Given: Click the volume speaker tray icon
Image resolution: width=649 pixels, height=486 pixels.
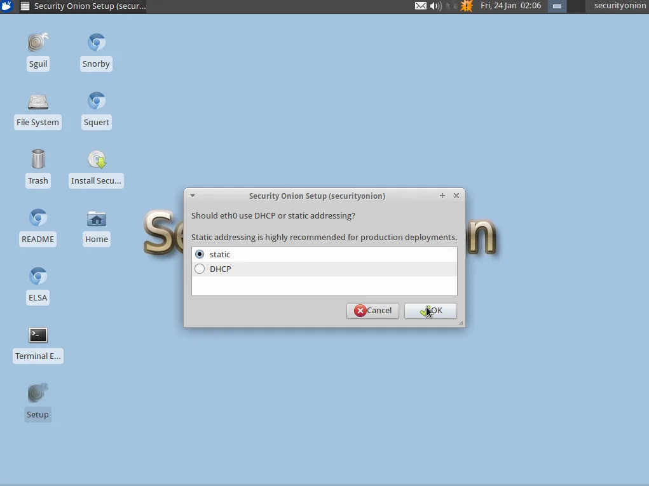Looking at the screenshot, I should [x=436, y=6].
